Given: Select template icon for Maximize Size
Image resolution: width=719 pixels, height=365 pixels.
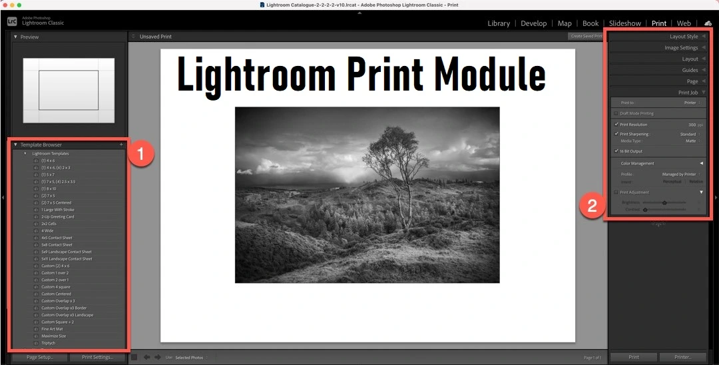Looking at the screenshot, I should click(36, 336).
